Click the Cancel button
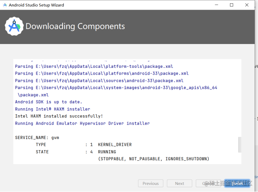 pos(208,183)
